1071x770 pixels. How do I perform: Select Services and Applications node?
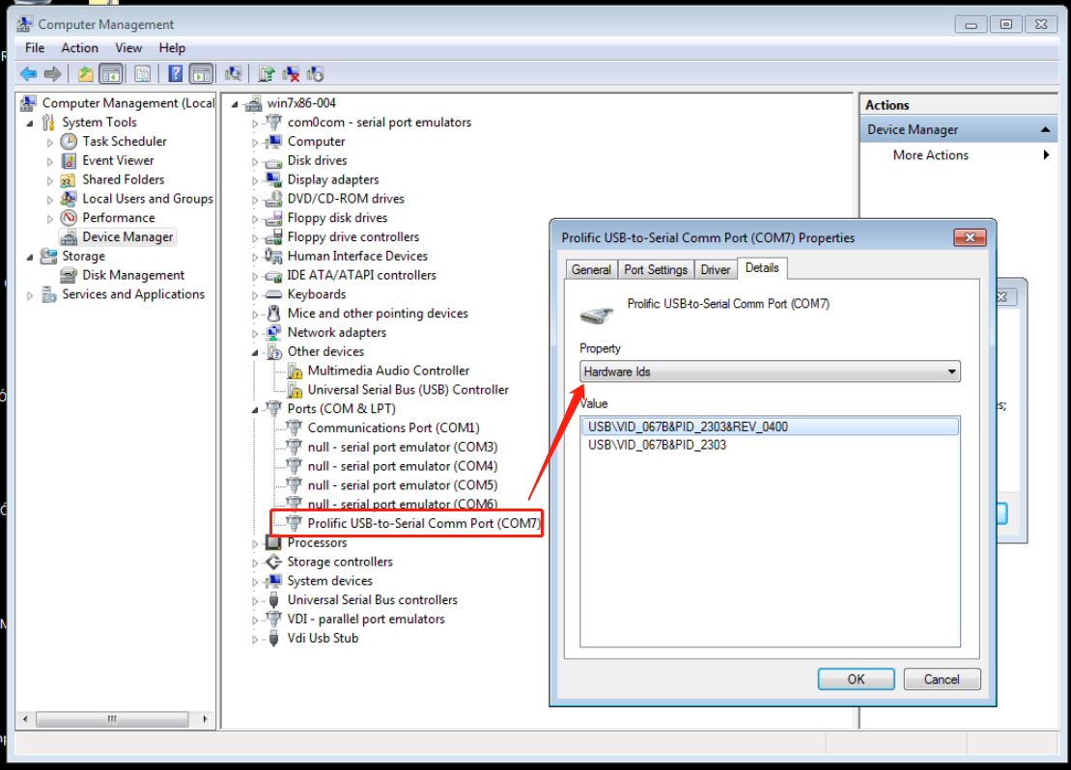tap(133, 294)
